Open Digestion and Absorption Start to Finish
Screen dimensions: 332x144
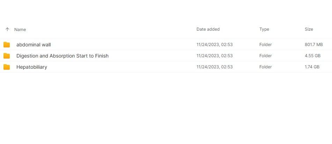(x=62, y=56)
